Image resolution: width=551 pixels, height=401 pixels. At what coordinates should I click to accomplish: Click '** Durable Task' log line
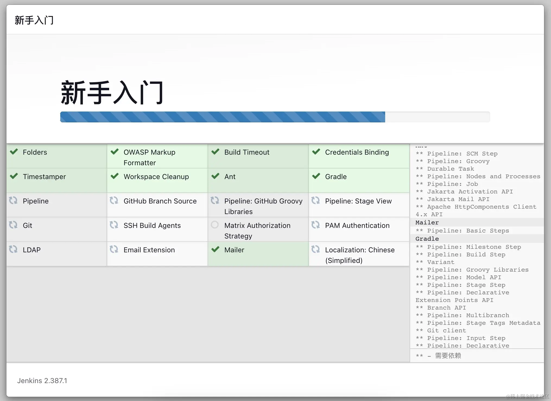[x=445, y=169]
